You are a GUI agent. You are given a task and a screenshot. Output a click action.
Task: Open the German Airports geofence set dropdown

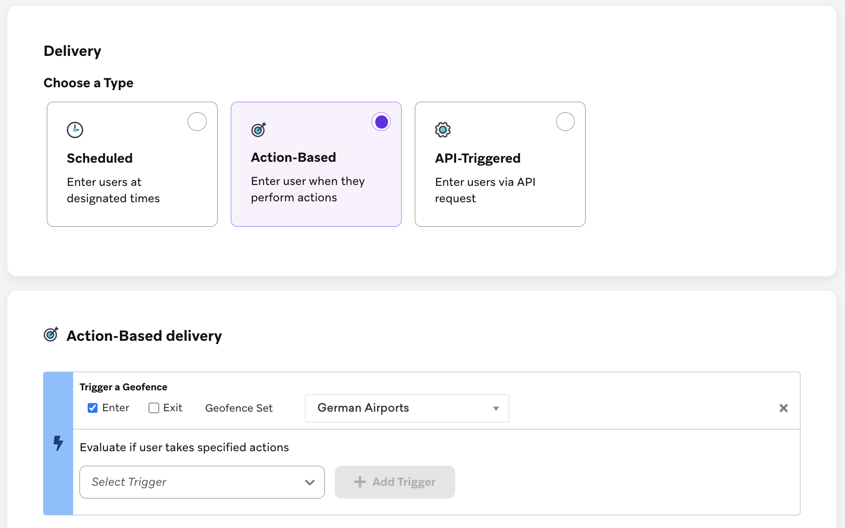[x=400, y=408]
